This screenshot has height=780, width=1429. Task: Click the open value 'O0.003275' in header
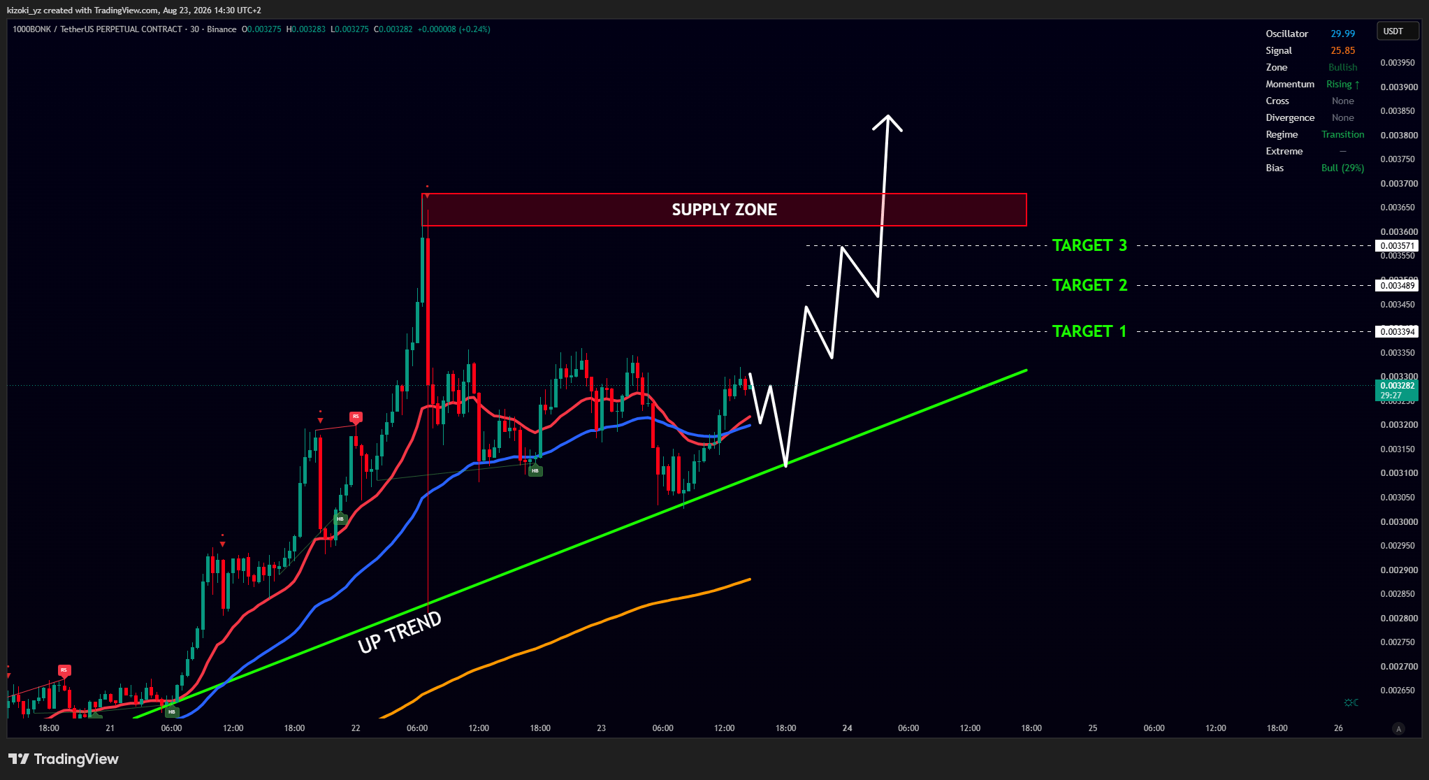[x=261, y=29]
